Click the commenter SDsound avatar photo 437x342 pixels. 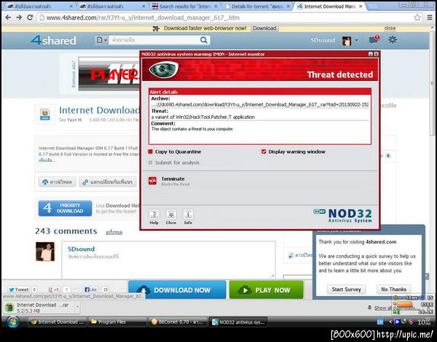(45, 252)
